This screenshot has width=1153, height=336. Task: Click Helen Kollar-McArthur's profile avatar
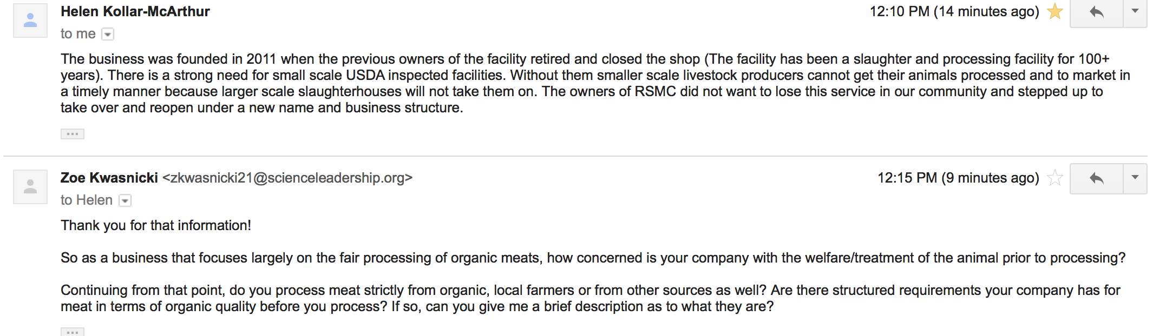pyautogui.click(x=30, y=21)
